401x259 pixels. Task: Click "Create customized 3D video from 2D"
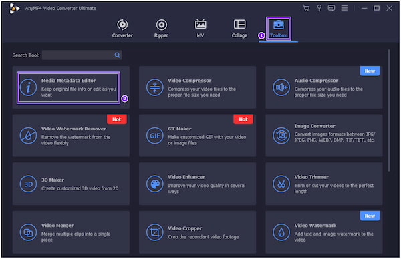[x=80, y=188]
